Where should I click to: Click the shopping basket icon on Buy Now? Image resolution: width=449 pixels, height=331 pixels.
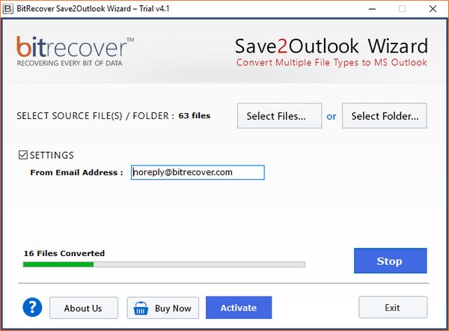click(x=141, y=309)
